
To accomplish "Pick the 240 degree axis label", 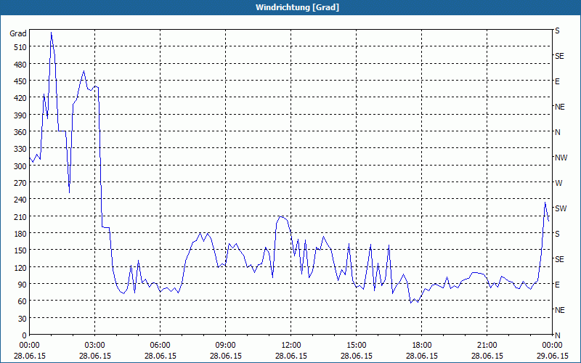I will tap(20, 200).
